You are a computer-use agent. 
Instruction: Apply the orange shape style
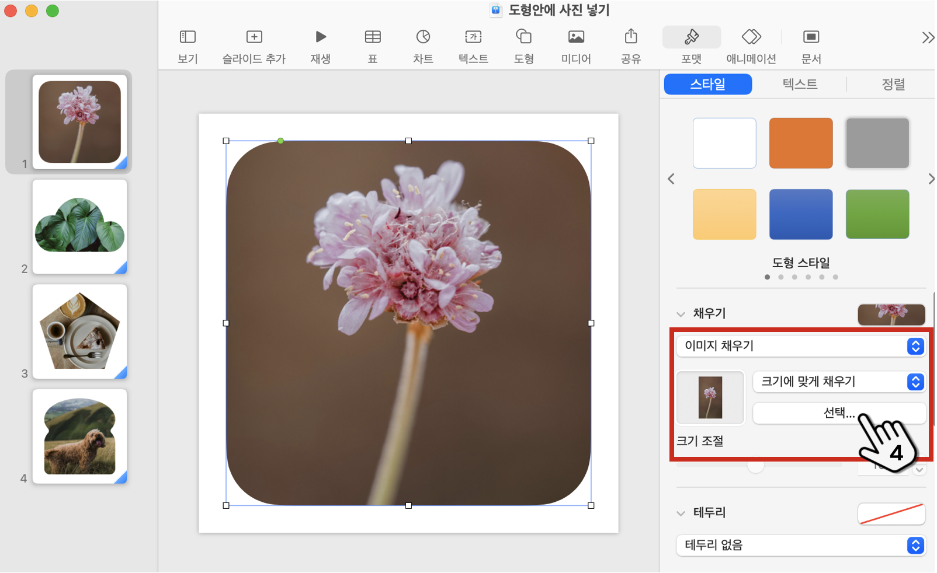[801, 144]
